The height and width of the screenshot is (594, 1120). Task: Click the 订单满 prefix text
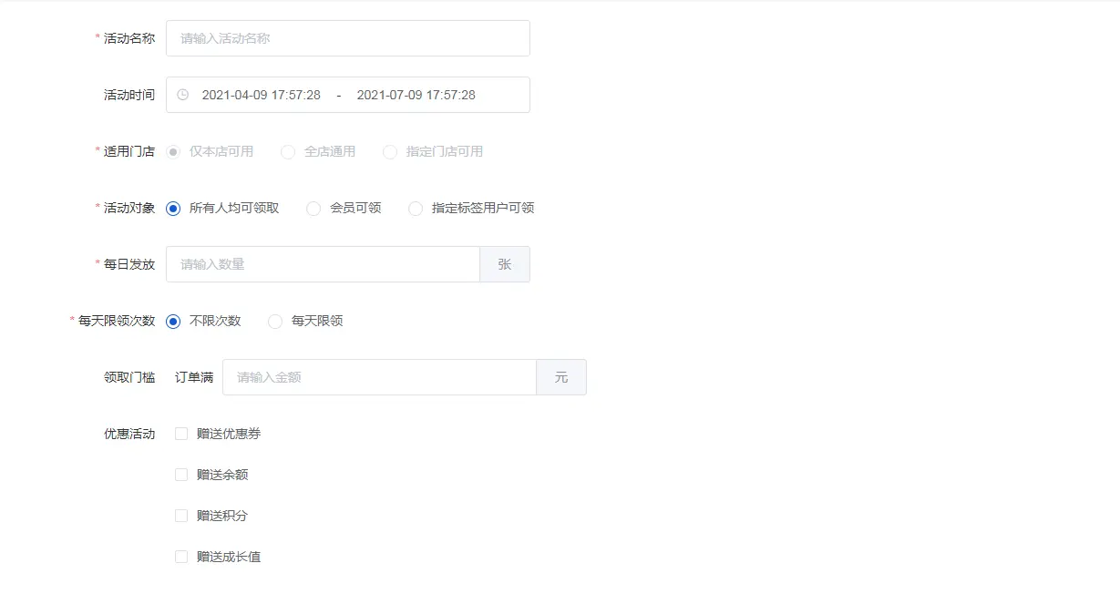pos(194,377)
